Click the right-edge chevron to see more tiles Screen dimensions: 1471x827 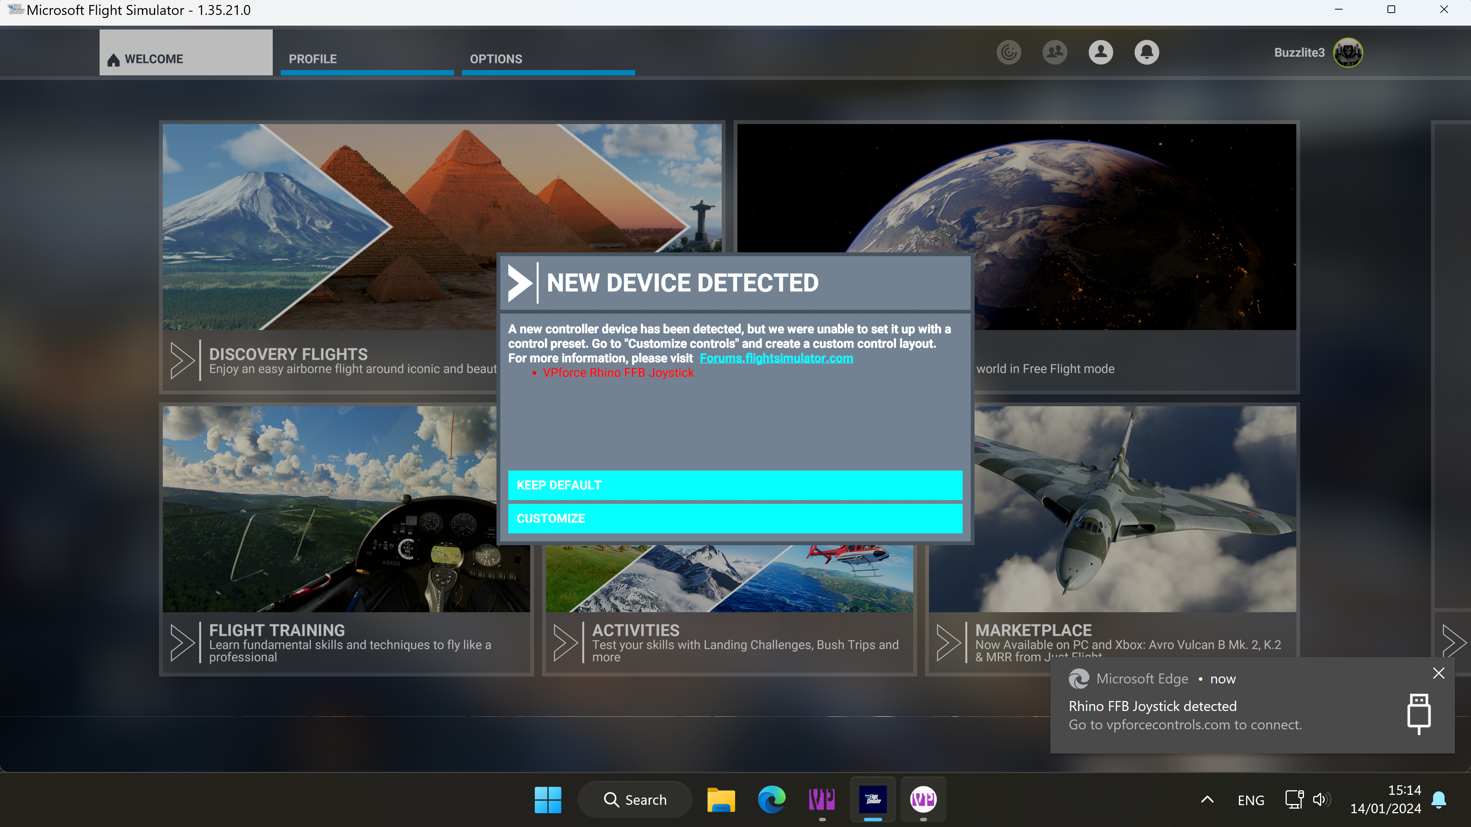(1454, 642)
